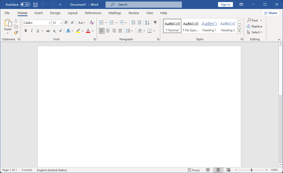Apply strikethrough formatting
Image resolution: width=283 pixels, height=173 pixels.
(48, 31)
